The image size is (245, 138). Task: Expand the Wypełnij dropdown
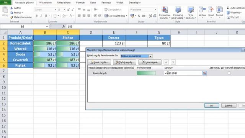point(241,13)
